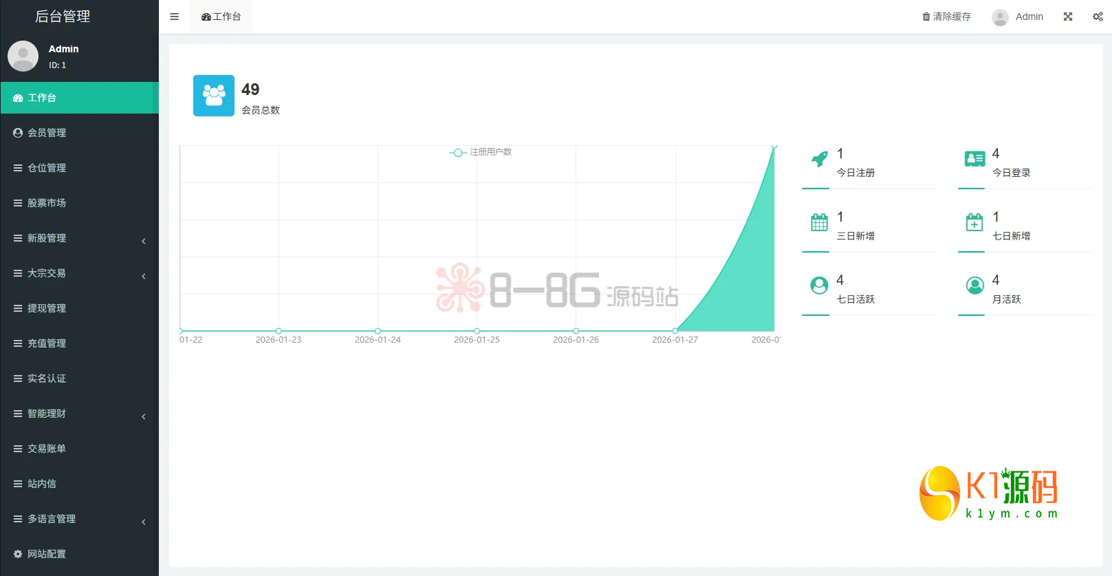Screen dimensions: 1112x576
Task: Expand the 新股管理 submenu arrow
Action: [x=144, y=241]
